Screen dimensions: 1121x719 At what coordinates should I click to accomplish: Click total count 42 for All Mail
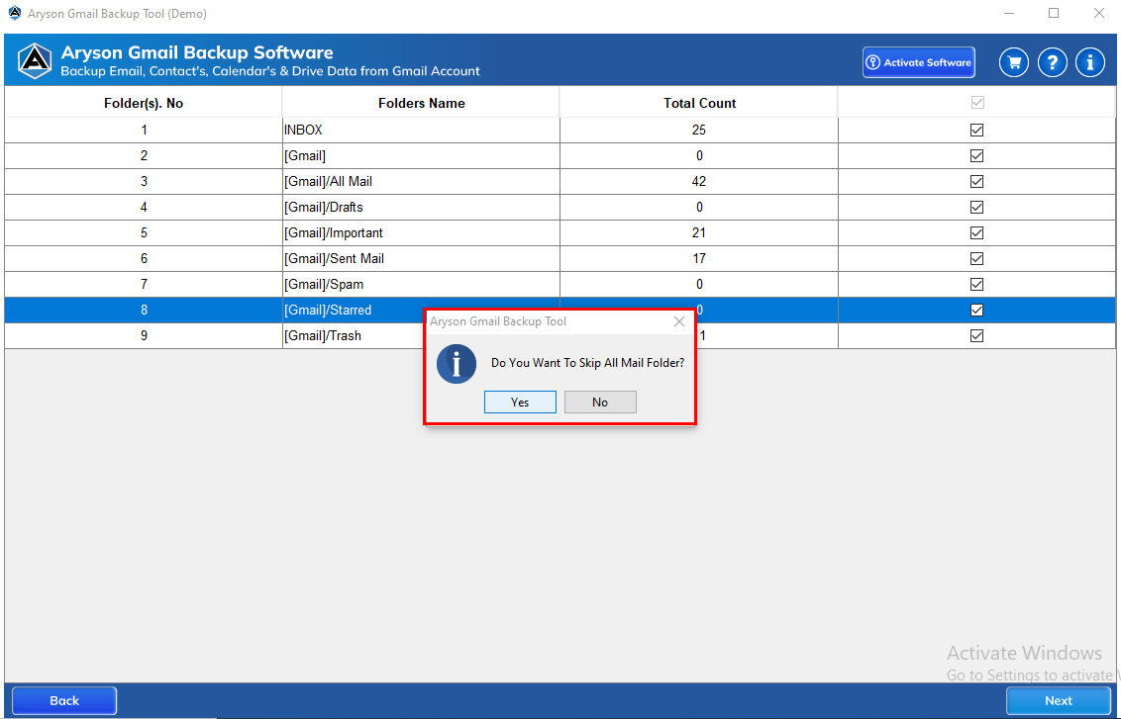click(699, 181)
